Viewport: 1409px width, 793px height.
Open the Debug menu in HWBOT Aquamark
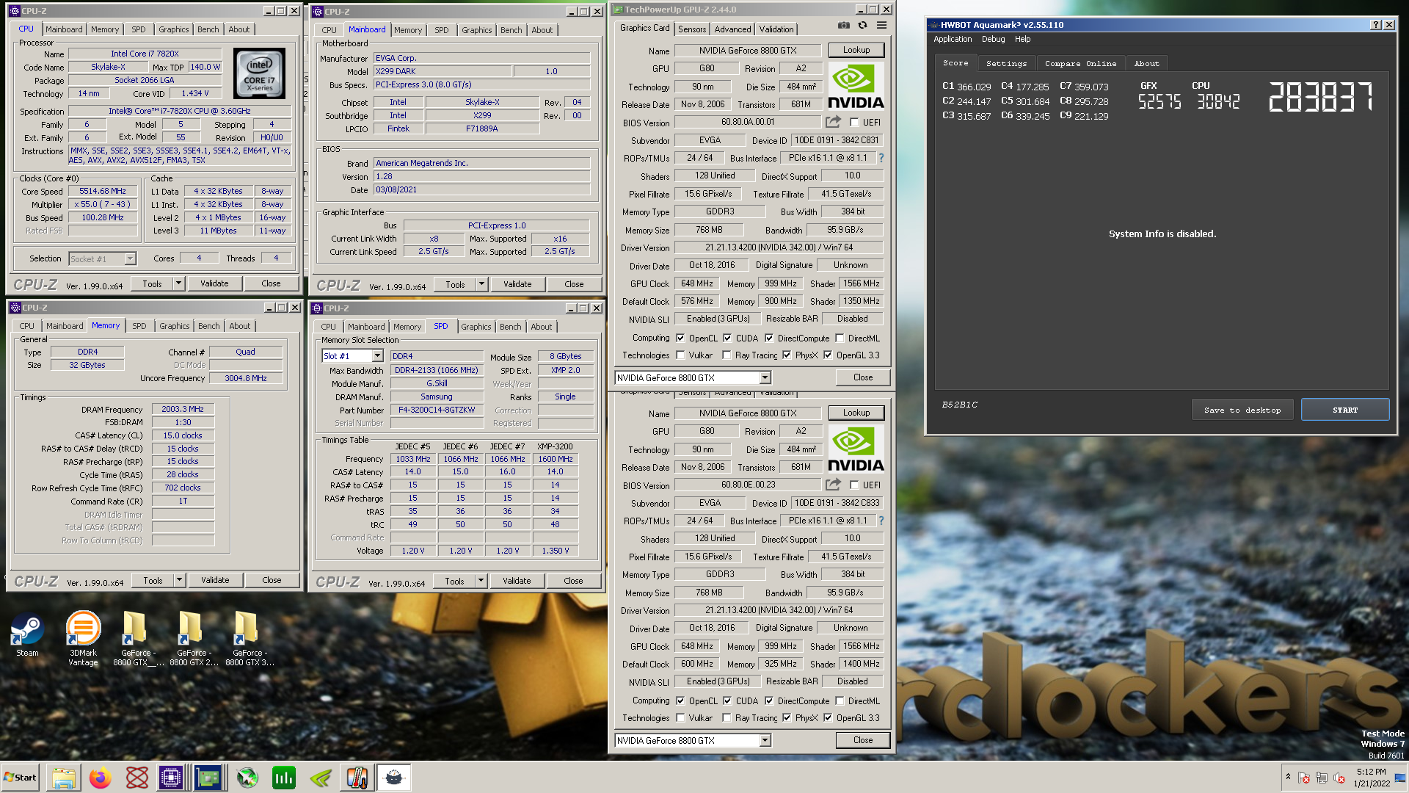tap(993, 40)
